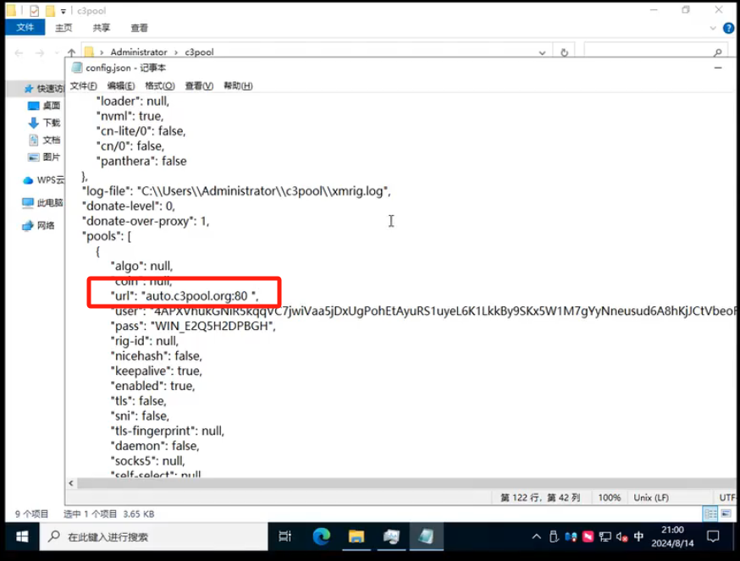Expand the Explorer ribbon chevron

click(713, 28)
